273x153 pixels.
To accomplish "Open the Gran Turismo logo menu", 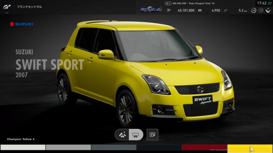I will point(7,7).
